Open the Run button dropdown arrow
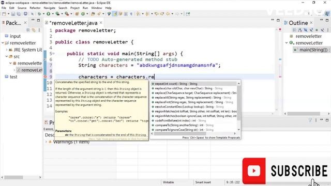The width and height of the screenshot is (331, 186). click(53, 14)
